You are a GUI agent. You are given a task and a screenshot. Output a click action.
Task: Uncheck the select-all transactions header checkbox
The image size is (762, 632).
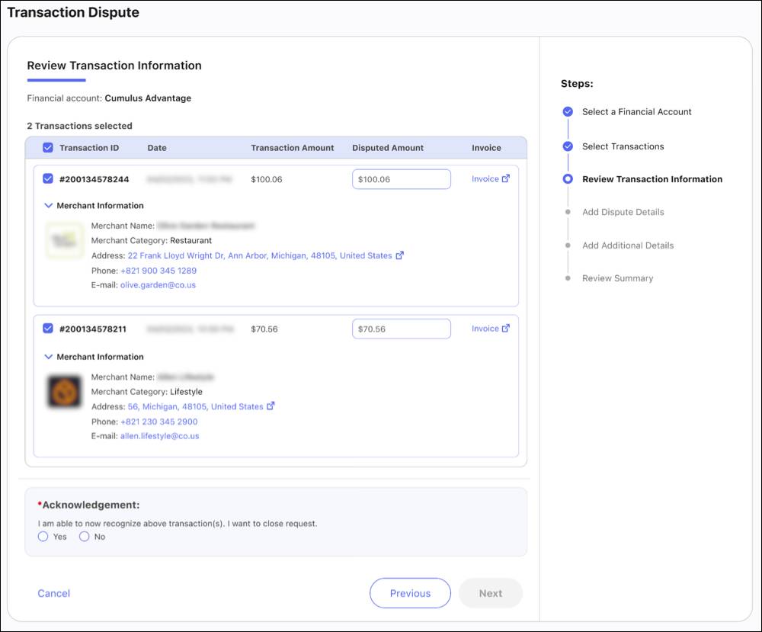[47, 148]
